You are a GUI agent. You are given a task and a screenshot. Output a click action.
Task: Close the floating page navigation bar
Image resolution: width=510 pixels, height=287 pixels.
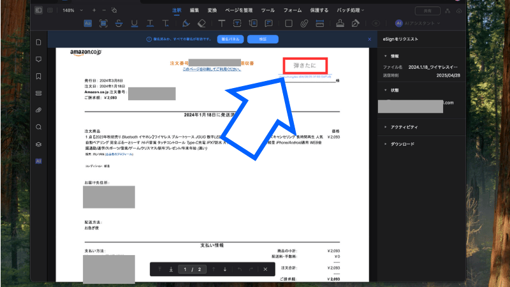point(265,269)
